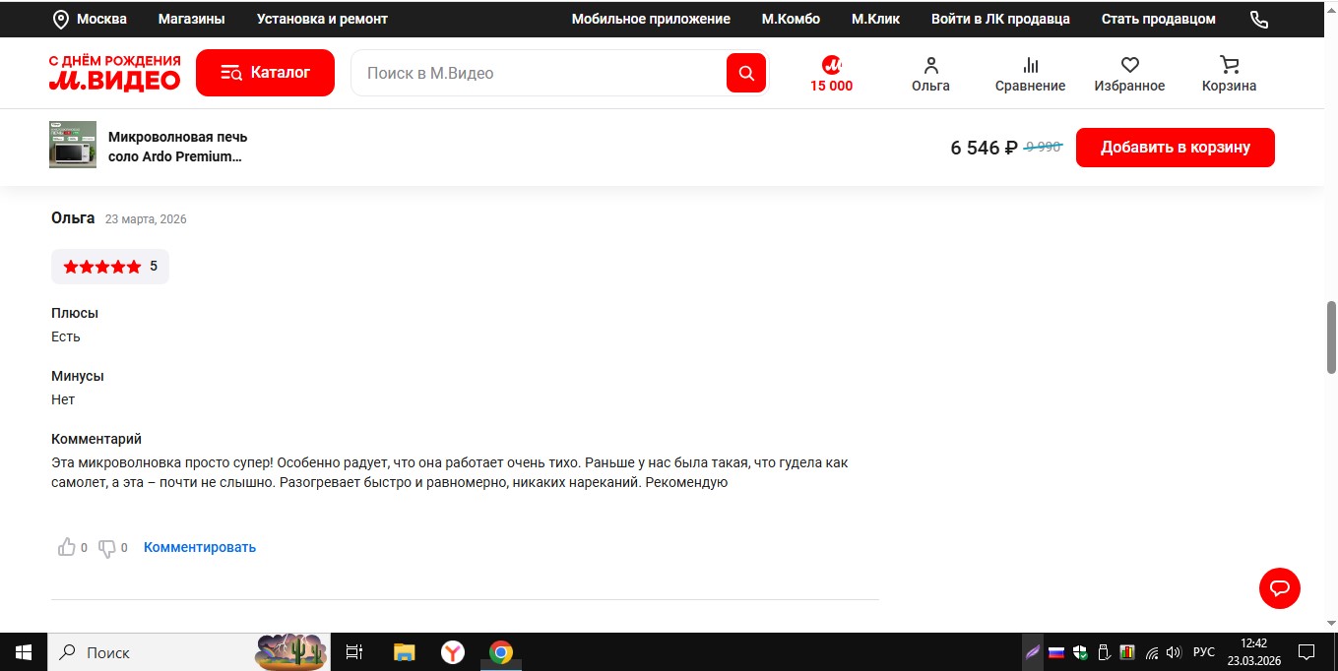Open the М.Клик link

pyautogui.click(x=875, y=19)
